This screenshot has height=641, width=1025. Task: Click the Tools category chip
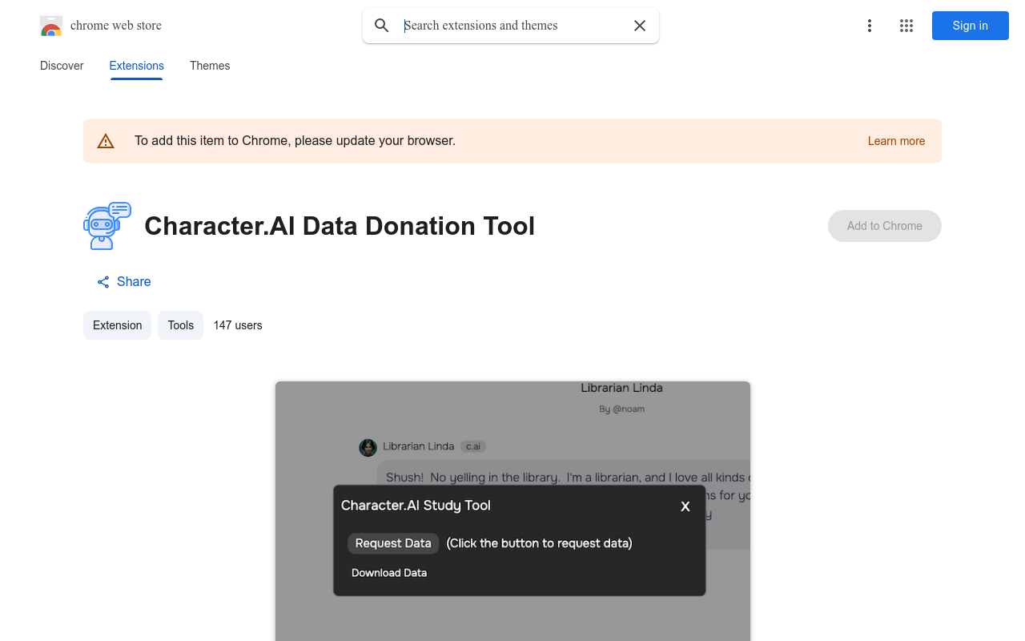[181, 325]
